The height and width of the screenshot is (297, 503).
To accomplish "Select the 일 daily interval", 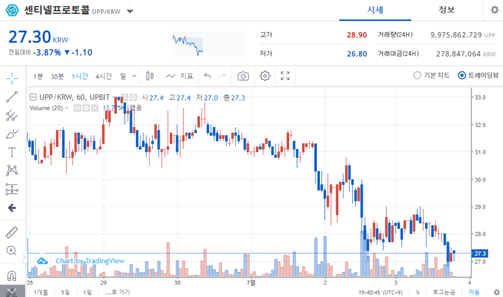I will 123,76.
